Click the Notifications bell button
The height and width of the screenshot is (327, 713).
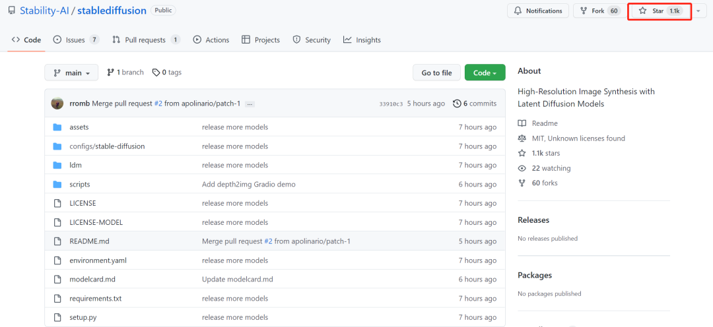click(x=537, y=11)
